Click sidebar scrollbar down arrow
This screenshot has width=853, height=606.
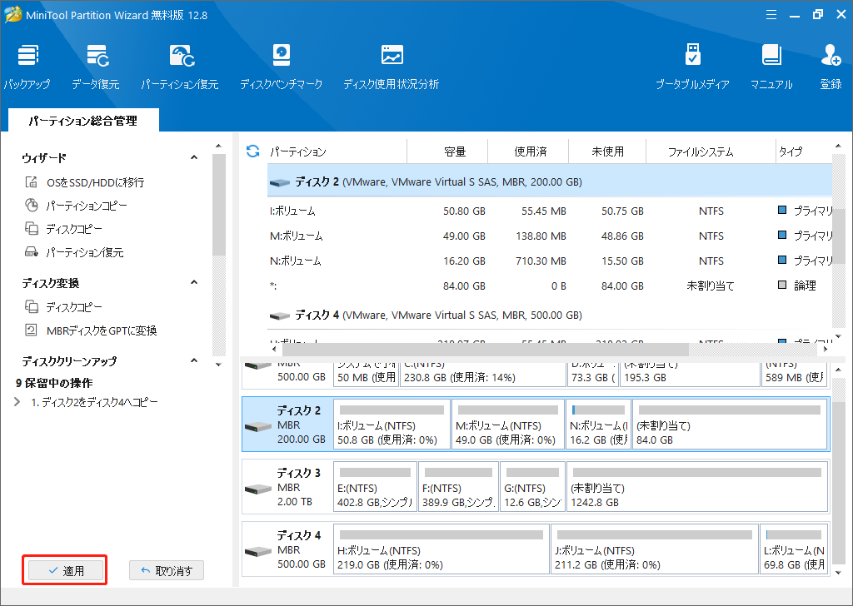219,364
